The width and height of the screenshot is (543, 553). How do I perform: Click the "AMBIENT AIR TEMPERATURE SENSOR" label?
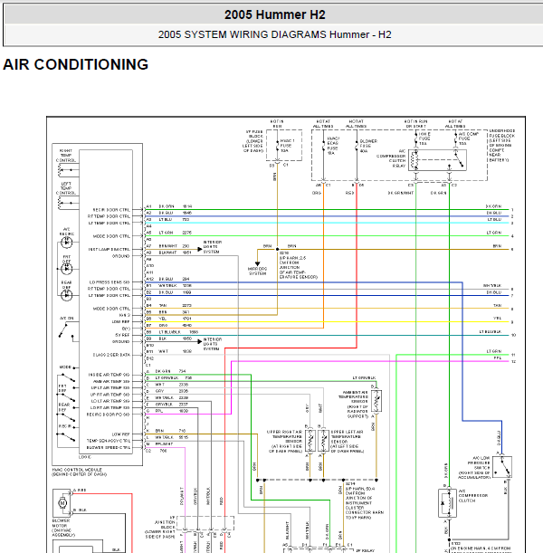353,396
